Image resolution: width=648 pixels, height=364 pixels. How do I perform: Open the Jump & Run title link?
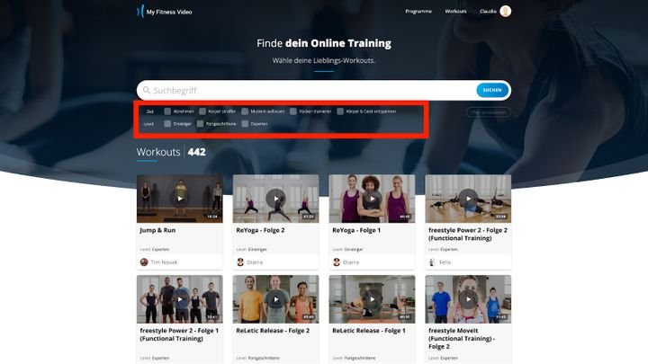[x=157, y=230]
